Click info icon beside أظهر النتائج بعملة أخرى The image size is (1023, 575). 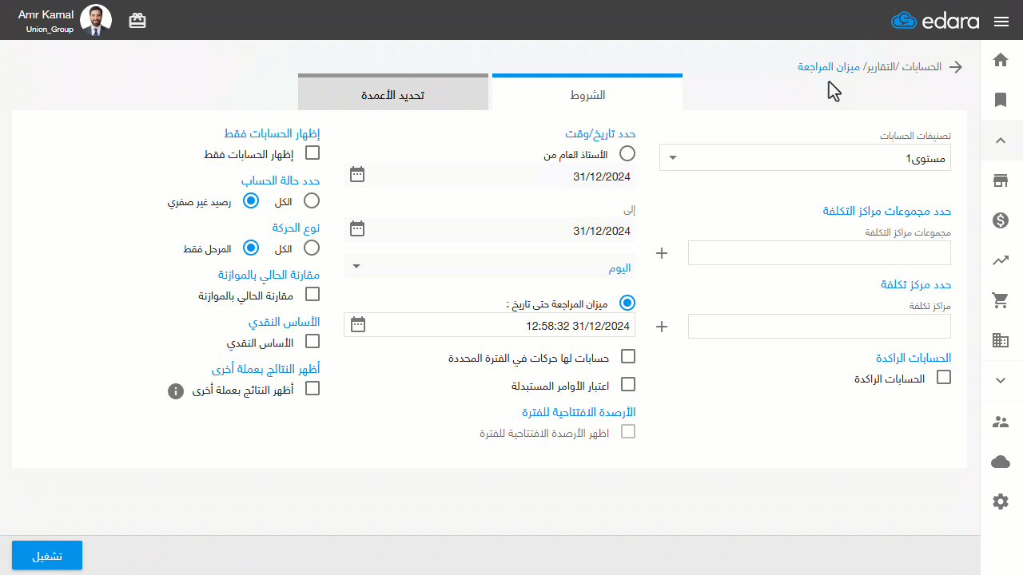point(176,391)
